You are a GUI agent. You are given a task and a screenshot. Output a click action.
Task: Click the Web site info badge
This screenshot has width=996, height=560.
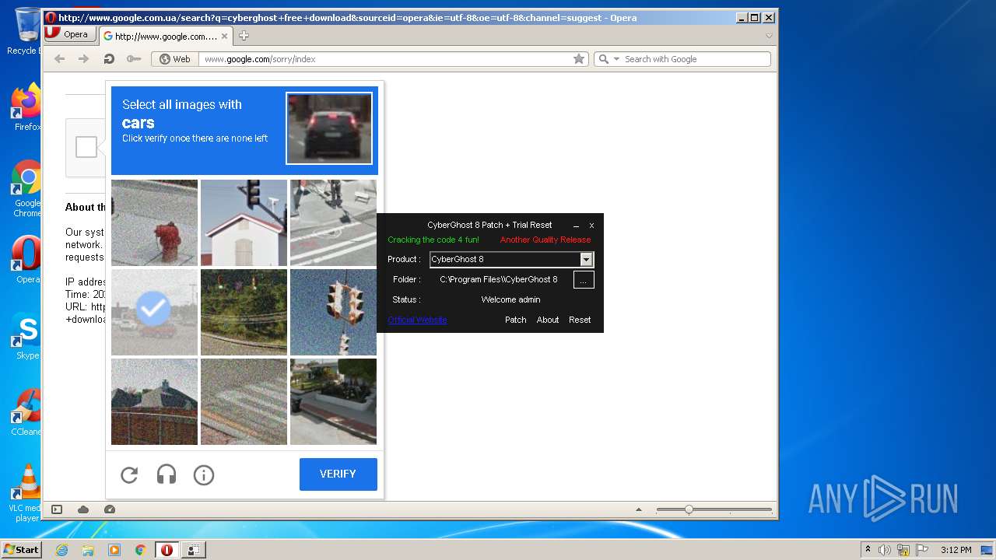pos(175,59)
